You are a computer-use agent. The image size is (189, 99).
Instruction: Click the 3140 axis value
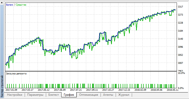click(180, 39)
